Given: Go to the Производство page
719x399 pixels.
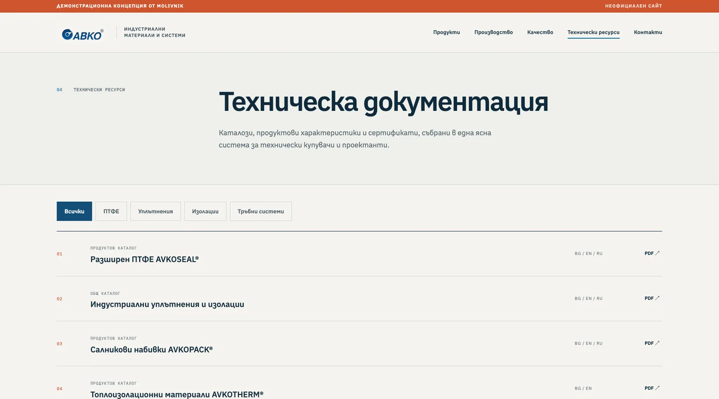Looking at the screenshot, I should click(x=493, y=32).
